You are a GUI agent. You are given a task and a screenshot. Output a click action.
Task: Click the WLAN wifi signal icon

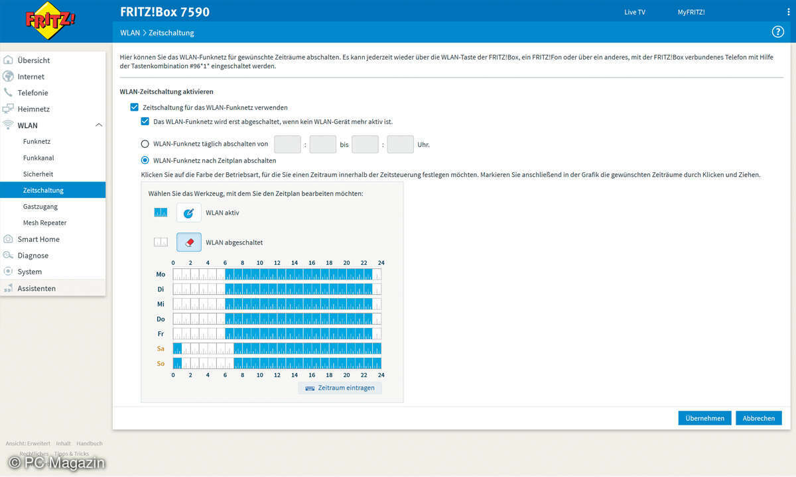click(x=8, y=125)
